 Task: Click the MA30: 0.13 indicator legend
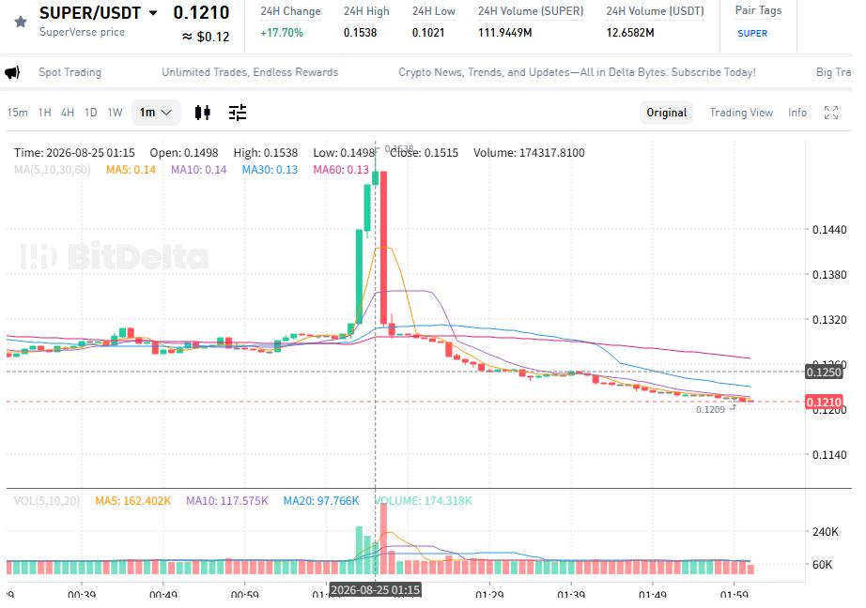point(270,170)
